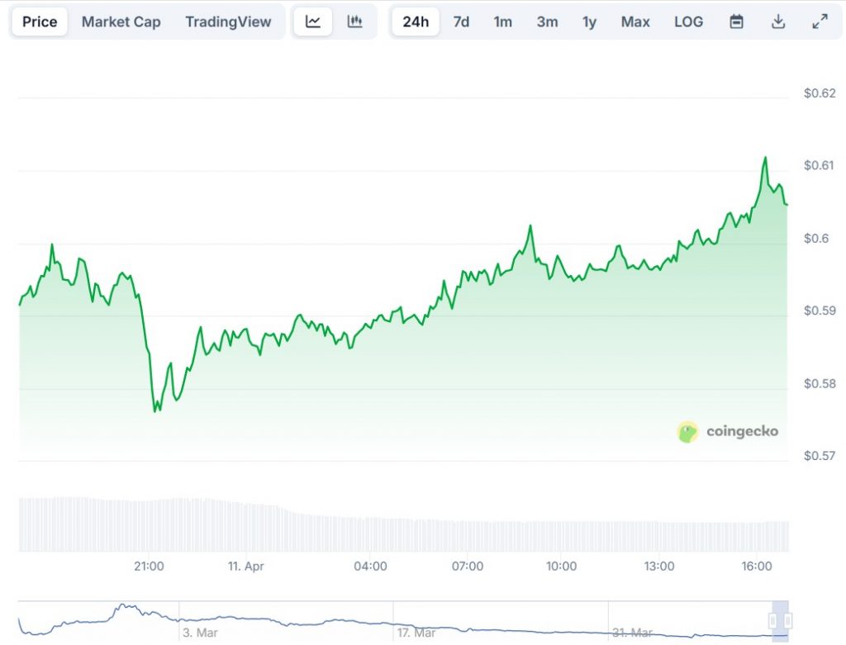This screenshot has height=645, width=846.
Task: Select the 7d time range
Action: [x=461, y=22]
